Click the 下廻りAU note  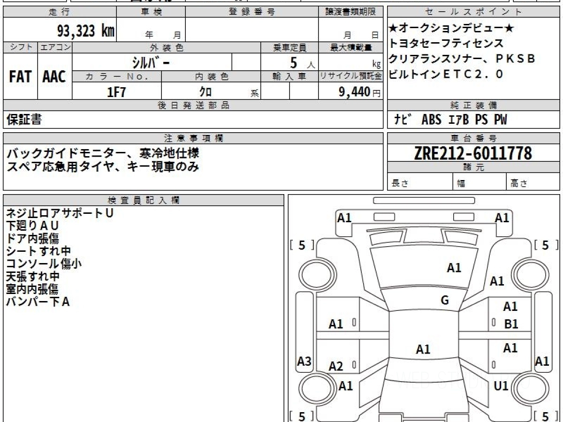32,226
